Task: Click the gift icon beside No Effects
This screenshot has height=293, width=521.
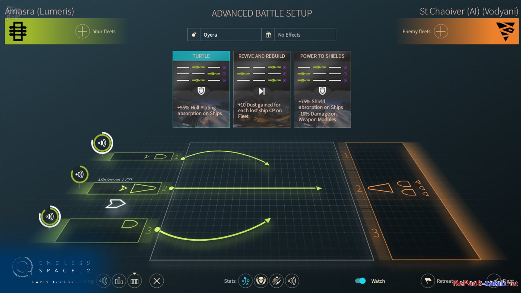Action: tap(268, 35)
